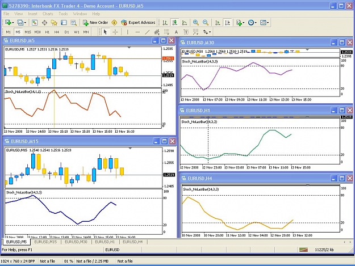Image resolution: width=355 pixels, height=266 pixels.
Task: Open the Profiles toolbar icon
Action: [20, 22]
